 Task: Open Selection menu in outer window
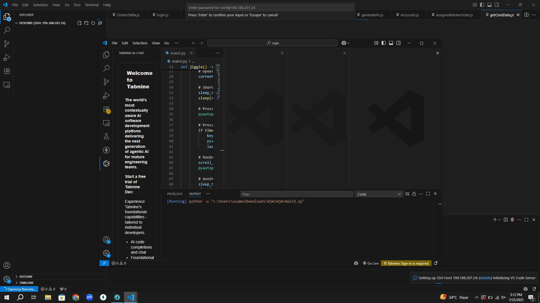(40, 5)
